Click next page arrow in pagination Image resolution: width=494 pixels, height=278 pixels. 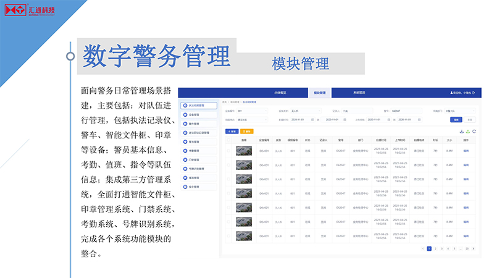pos(474,248)
